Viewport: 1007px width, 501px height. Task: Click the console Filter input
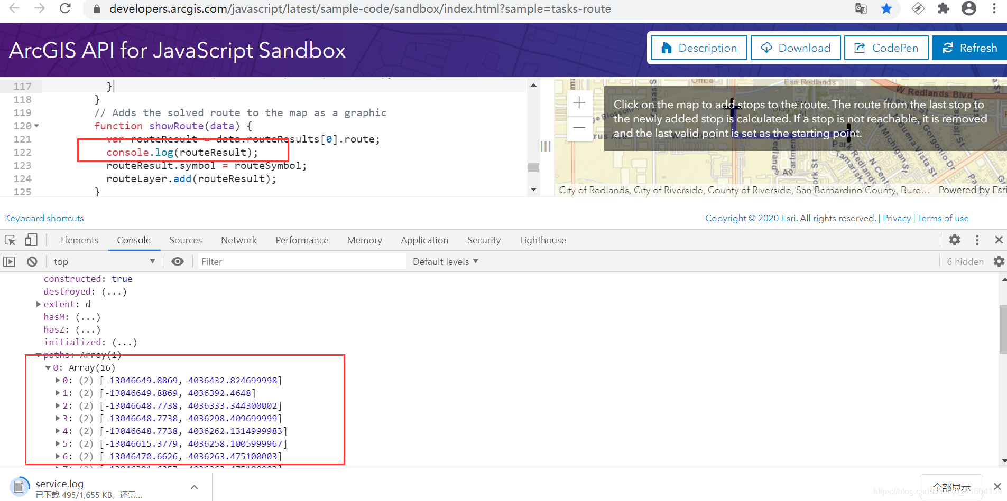[x=301, y=262]
